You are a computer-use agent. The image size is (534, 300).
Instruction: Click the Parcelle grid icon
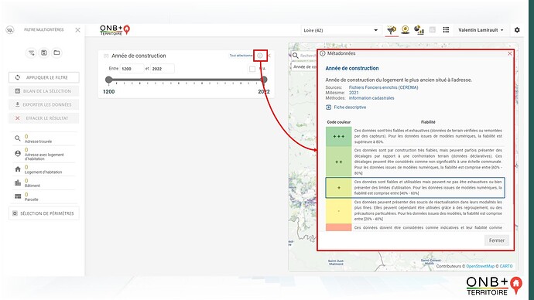pyautogui.click(x=18, y=196)
